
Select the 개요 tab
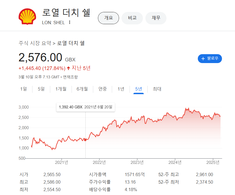pos(108,18)
